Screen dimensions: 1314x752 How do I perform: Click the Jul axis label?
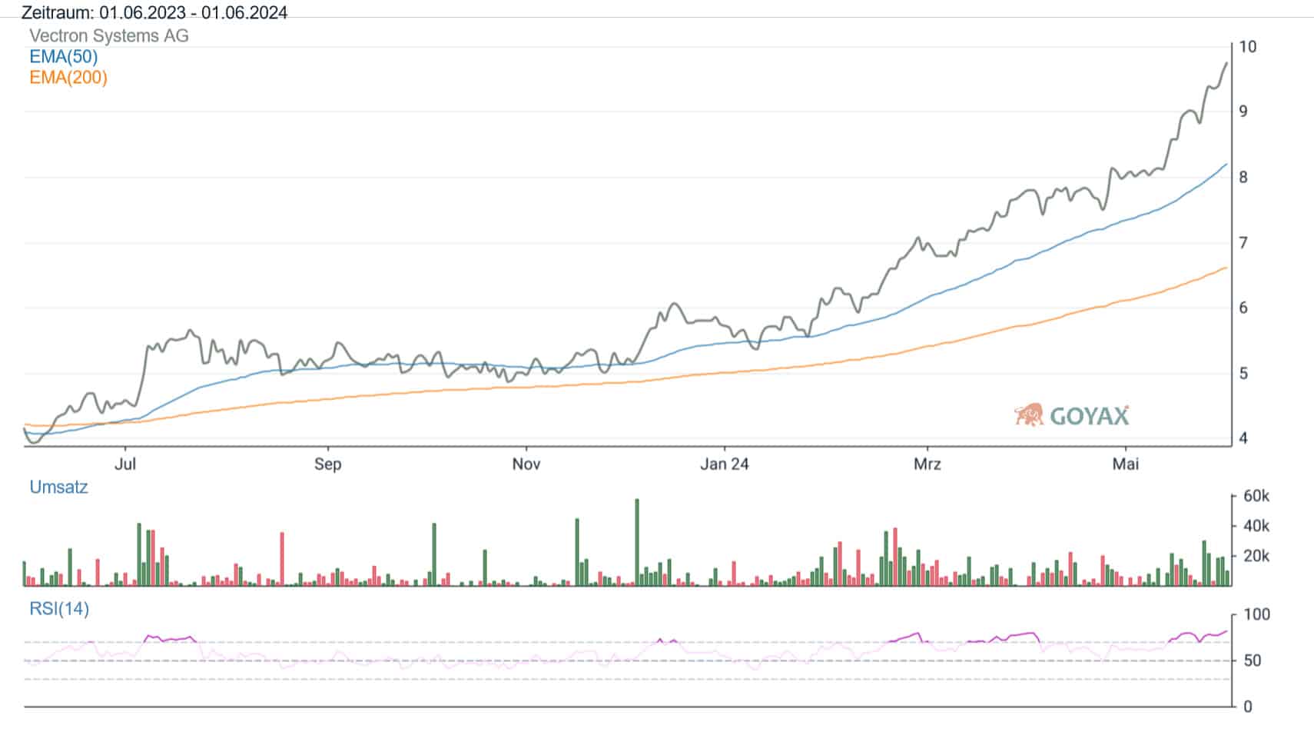point(124,464)
